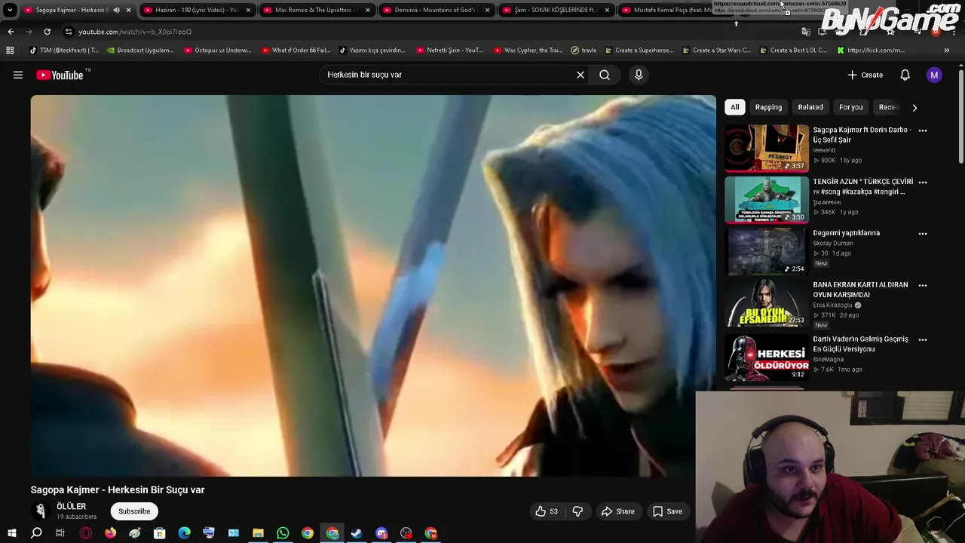This screenshot has width=965, height=543.
Task: Close the Max Romeo browser tab
Action: 367,10
